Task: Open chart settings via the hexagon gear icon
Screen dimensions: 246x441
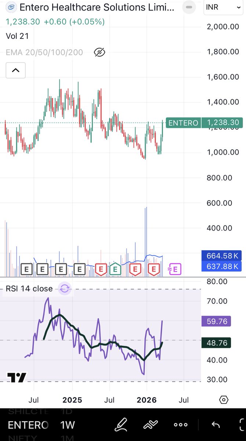Action: coord(224,400)
